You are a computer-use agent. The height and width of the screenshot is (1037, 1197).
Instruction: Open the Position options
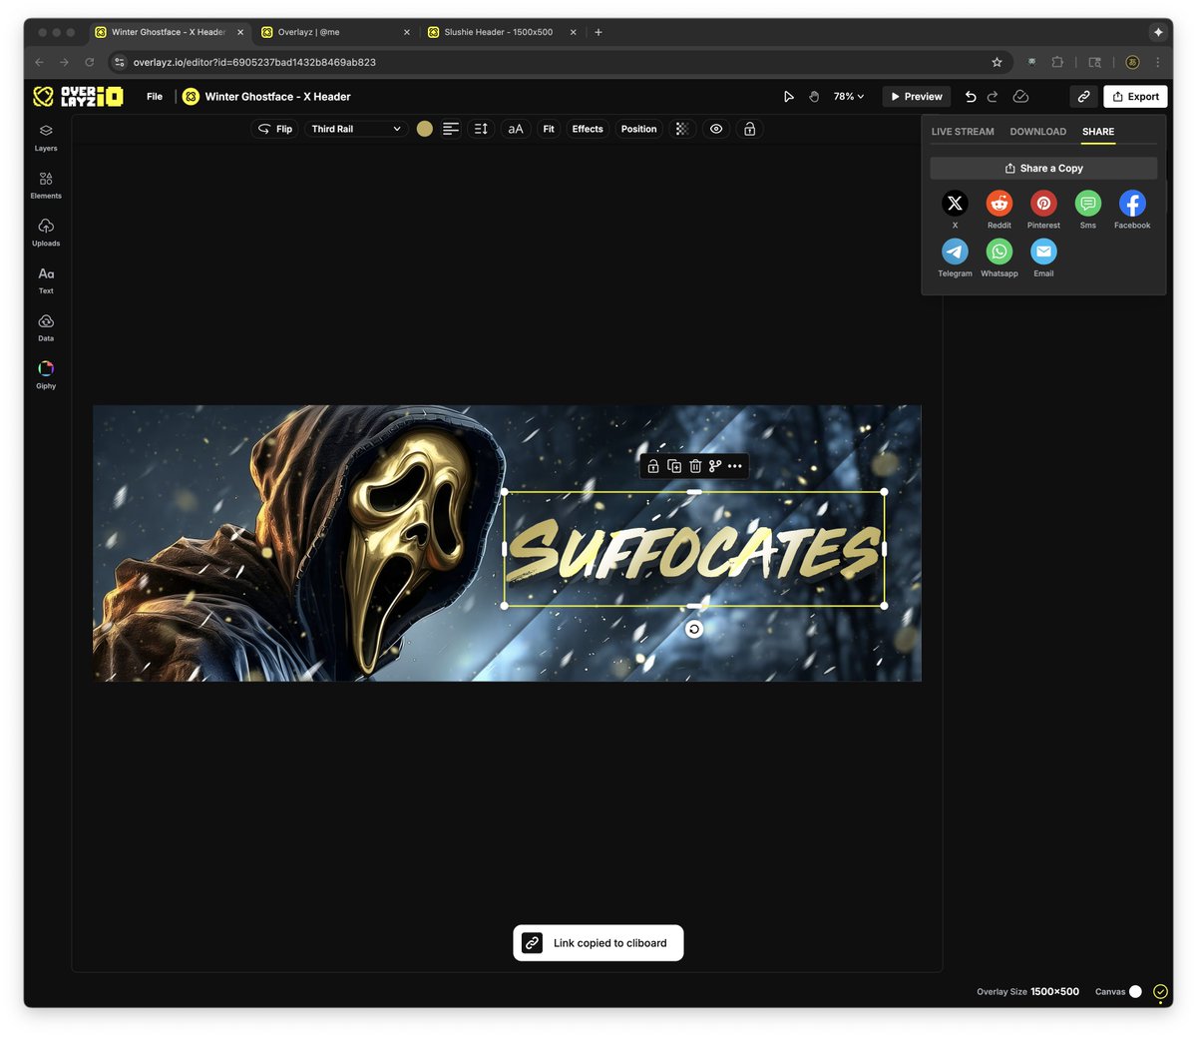(x=638, y=129)
